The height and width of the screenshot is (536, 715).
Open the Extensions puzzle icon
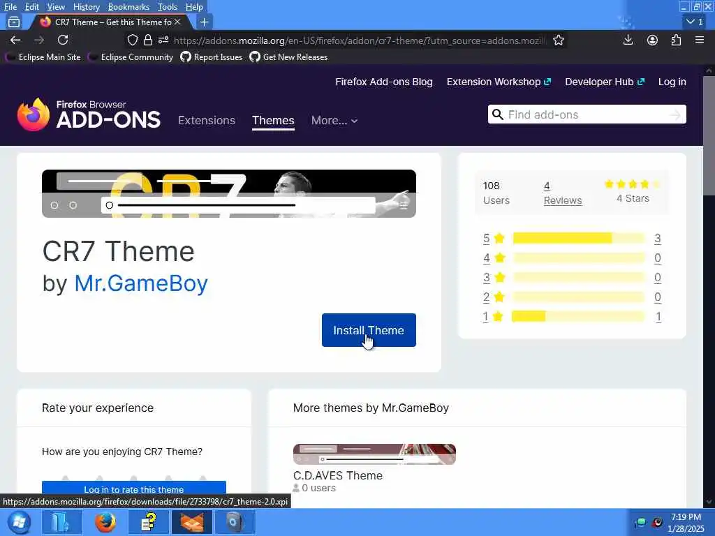pos(676,40)
